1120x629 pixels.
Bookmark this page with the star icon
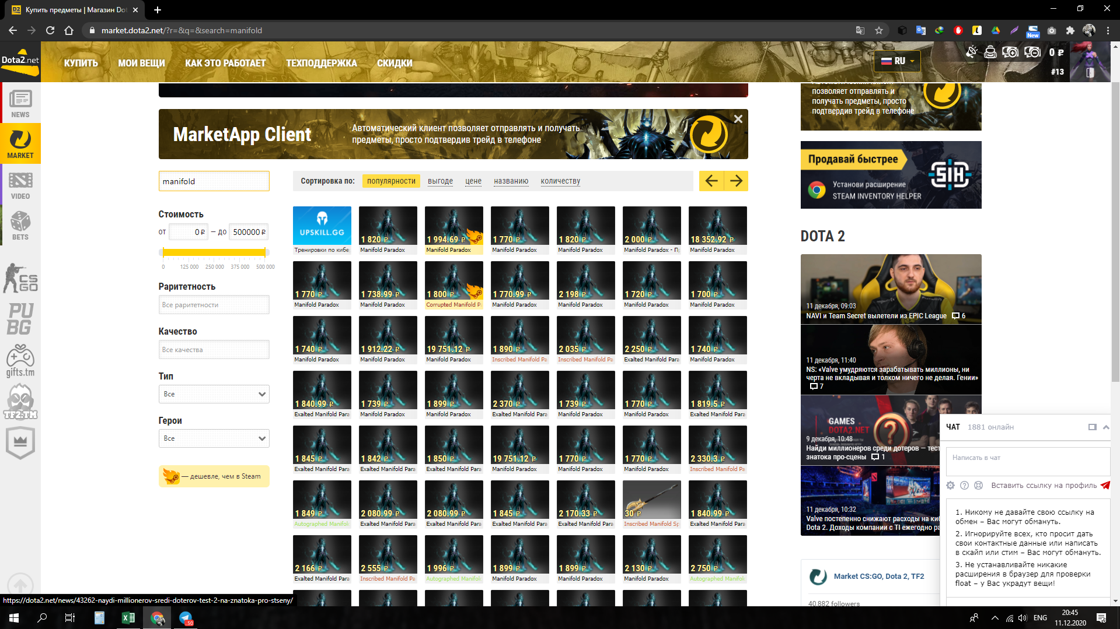tap(878, 30)
